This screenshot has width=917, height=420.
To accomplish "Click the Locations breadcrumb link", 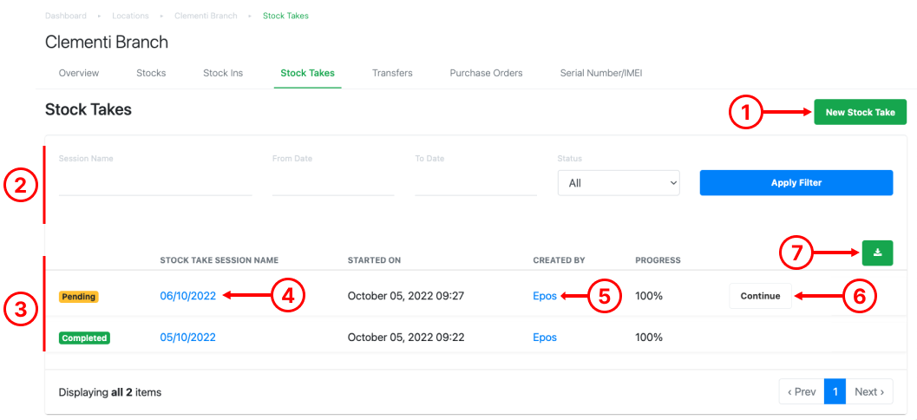I will [x=130, y=16].
